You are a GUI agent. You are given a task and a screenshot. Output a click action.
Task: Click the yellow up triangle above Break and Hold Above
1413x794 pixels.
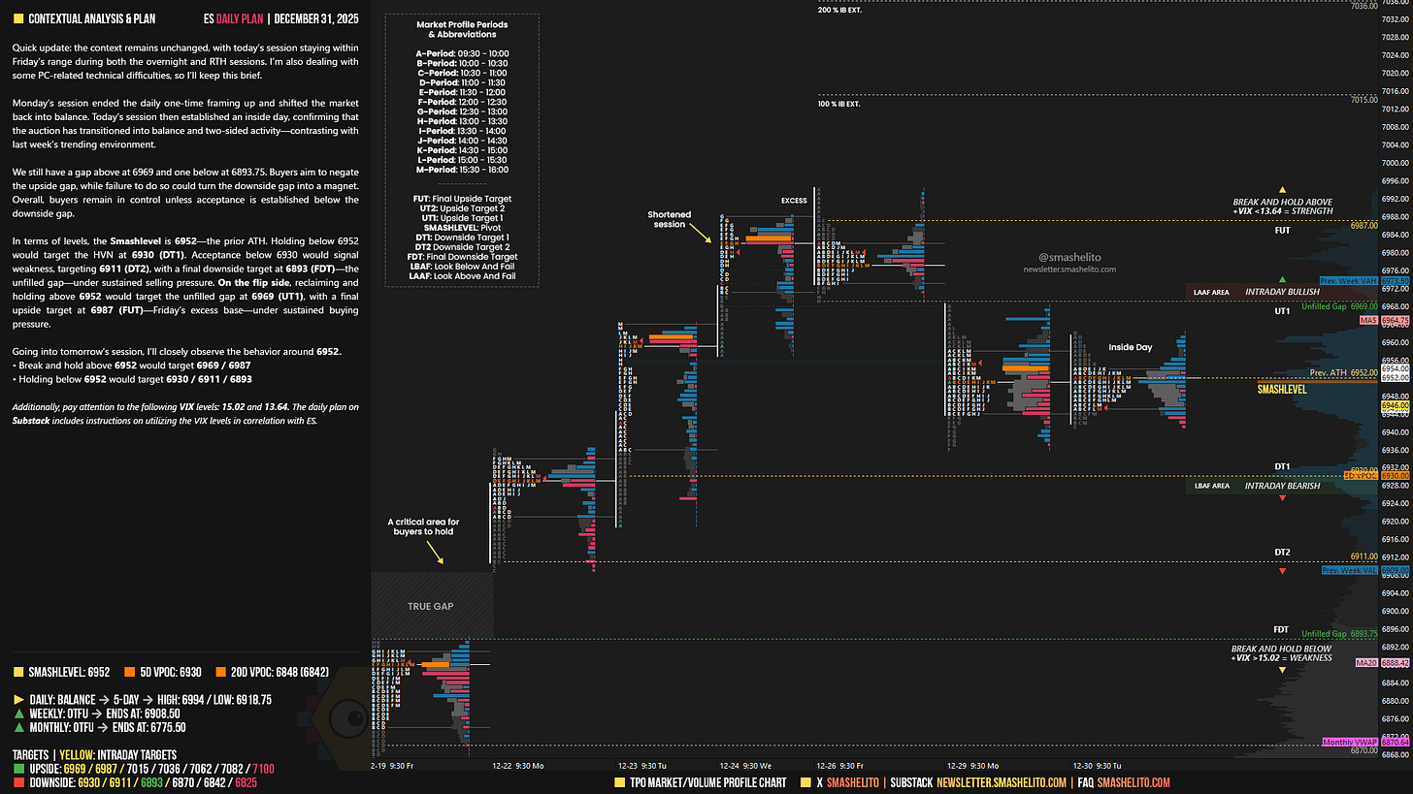point(1282,190)
